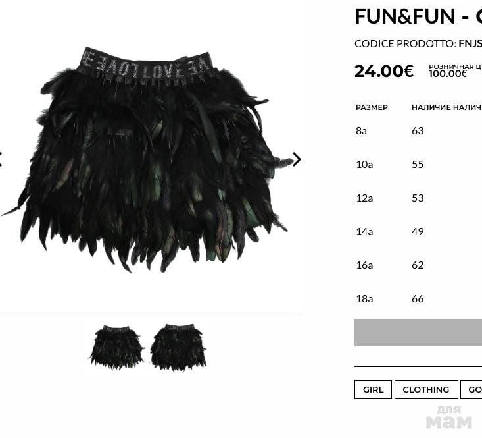Click the next image arrow
The image size is (482, 438).
[x=297, y=159]
